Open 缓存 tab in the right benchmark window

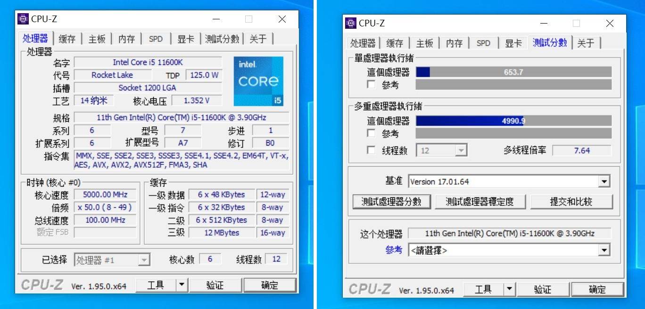click(395, 43)
